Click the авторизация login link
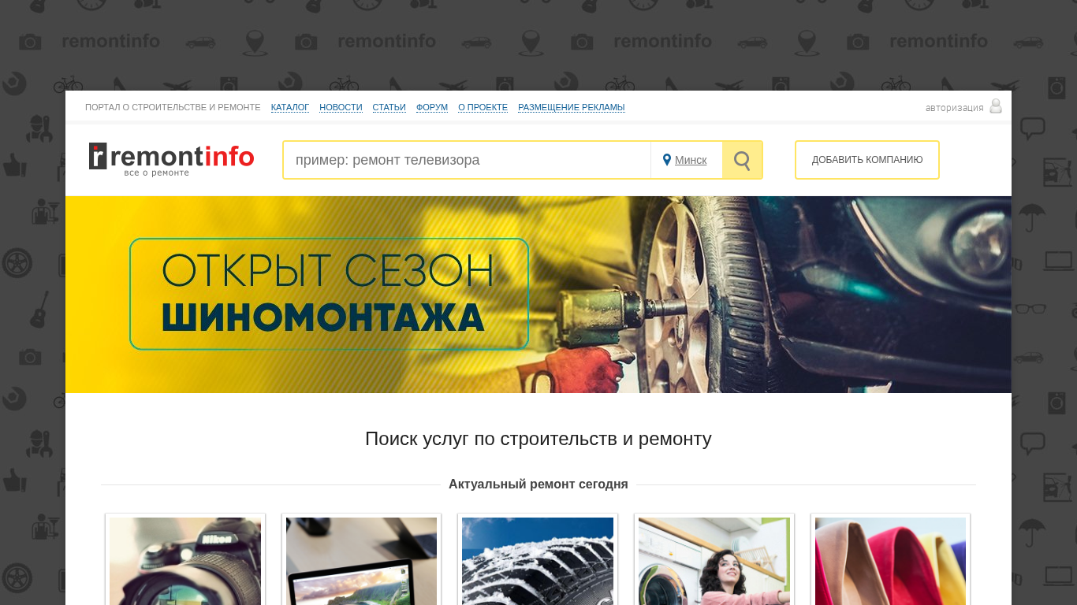 [954, 108]
